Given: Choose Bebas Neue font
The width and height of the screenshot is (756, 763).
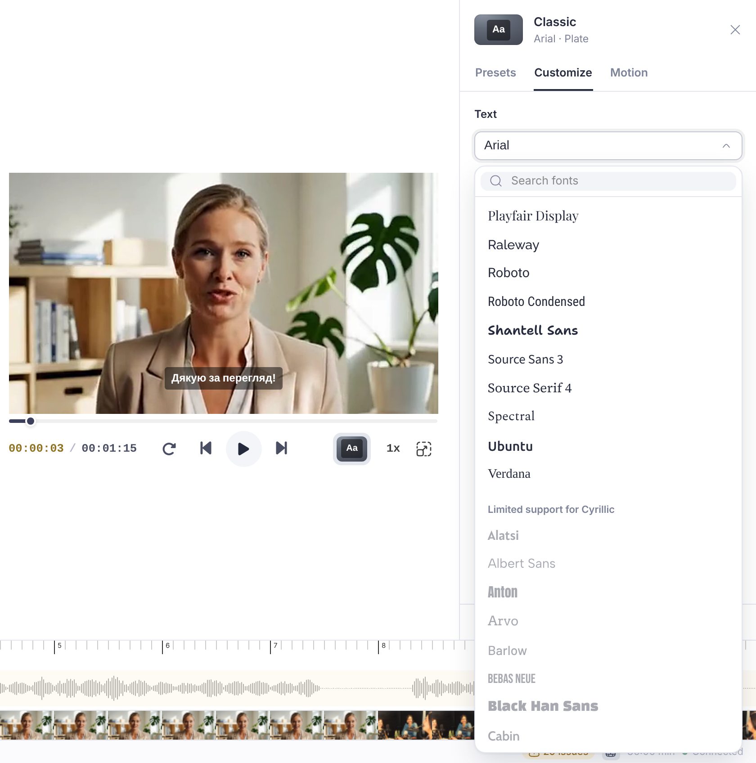Looking at the screenshot, I should pyautogui.click(x=608, y=679).
